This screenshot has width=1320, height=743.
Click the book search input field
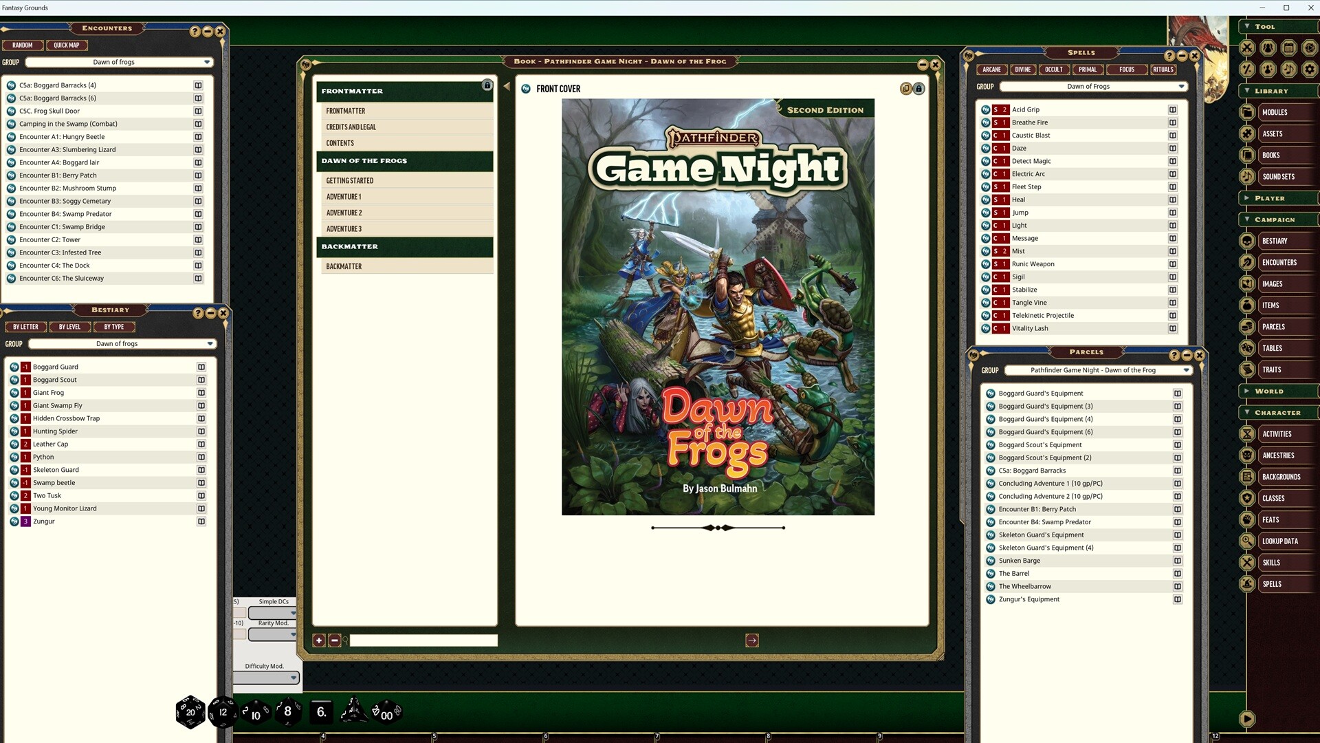point(423,641)
